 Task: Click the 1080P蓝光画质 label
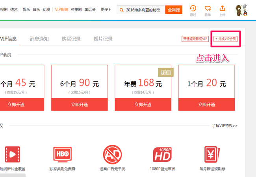(x=162, y=169)
